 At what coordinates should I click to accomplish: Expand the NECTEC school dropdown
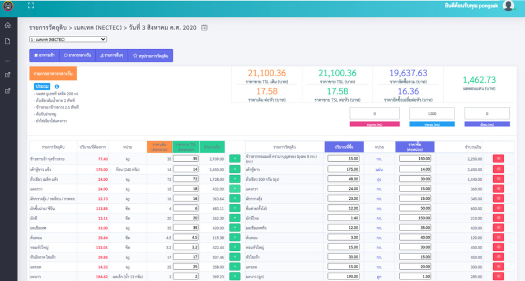pyautogui.click(x=68, y=39)
